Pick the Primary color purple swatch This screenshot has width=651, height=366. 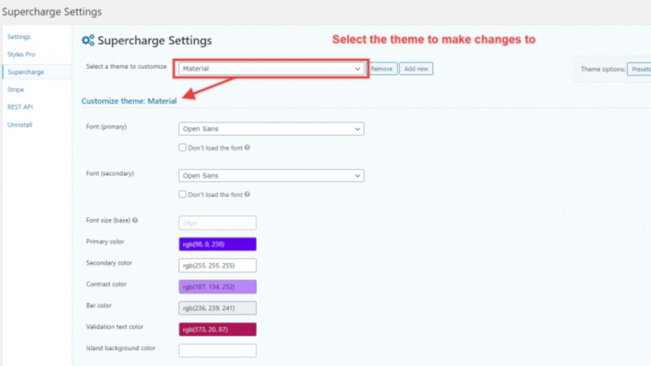coord(218,244)
